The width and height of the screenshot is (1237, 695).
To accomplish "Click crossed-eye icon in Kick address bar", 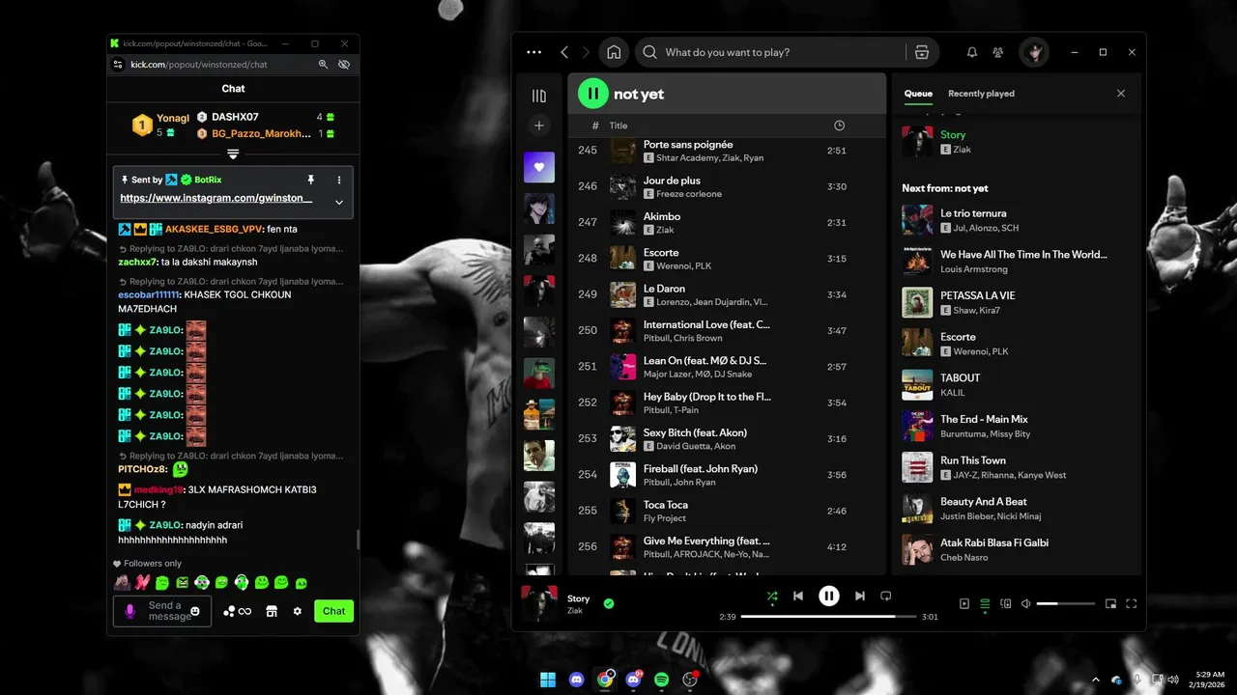I will tap(344, 65).
